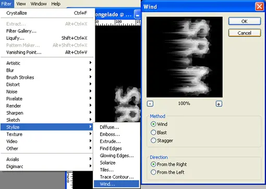Expand the Noise filter submenu
Viewport: 266px width, 189px height.
47,91
